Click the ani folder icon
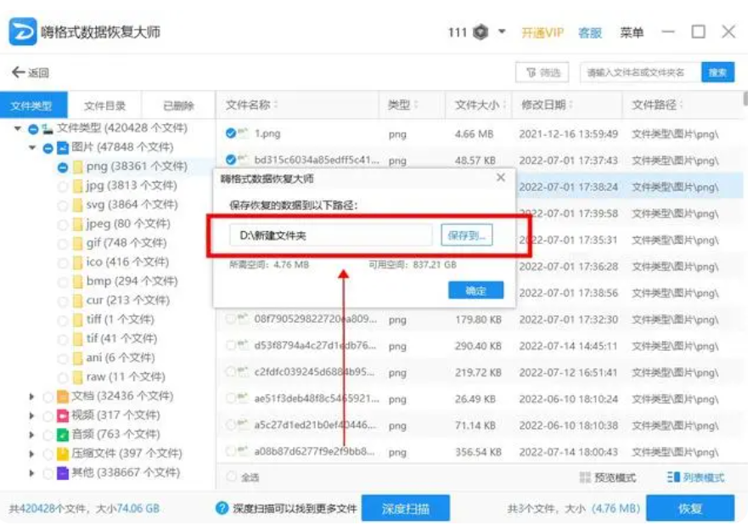Screen dimensions: 753x531 pos(77,359)
